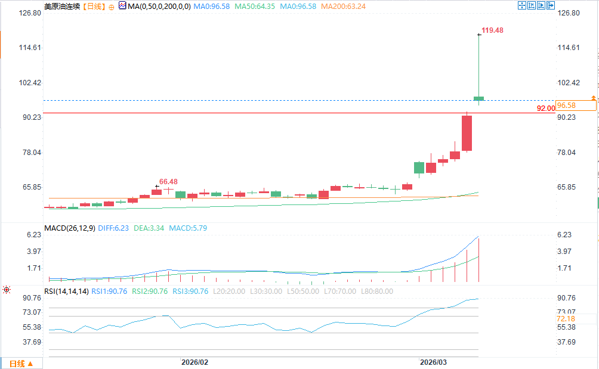
Task: Click the latest green candlestick body near 96.58
Action: point(478,99)
